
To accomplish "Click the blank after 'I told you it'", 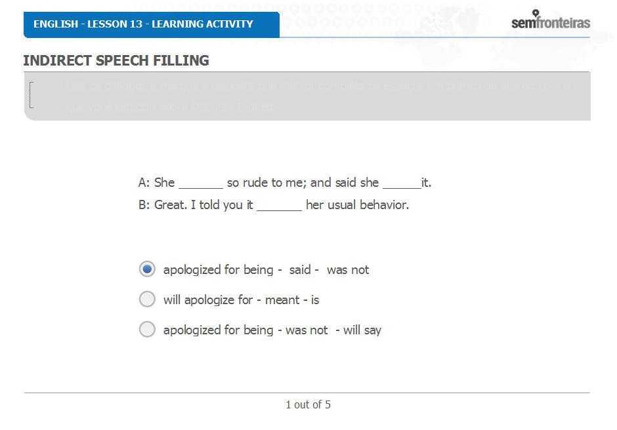I will (x=279, y=206).
